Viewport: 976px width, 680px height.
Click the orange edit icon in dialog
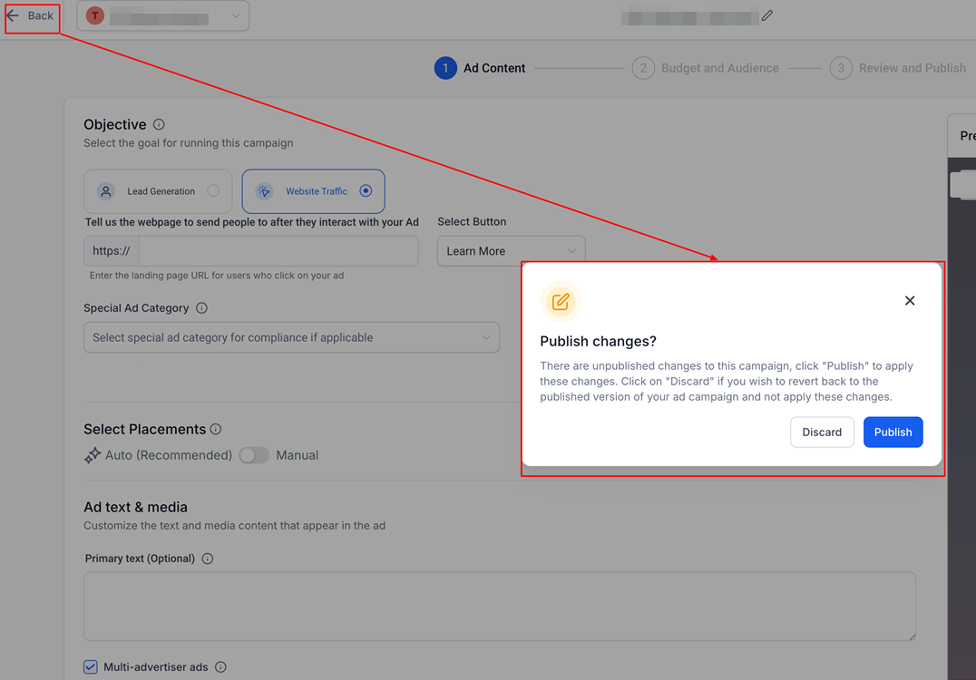[x=561, y=302]
